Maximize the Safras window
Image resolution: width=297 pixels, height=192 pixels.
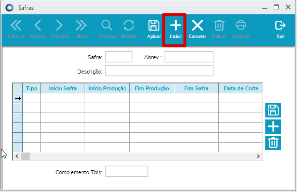(x=276, y=7)
